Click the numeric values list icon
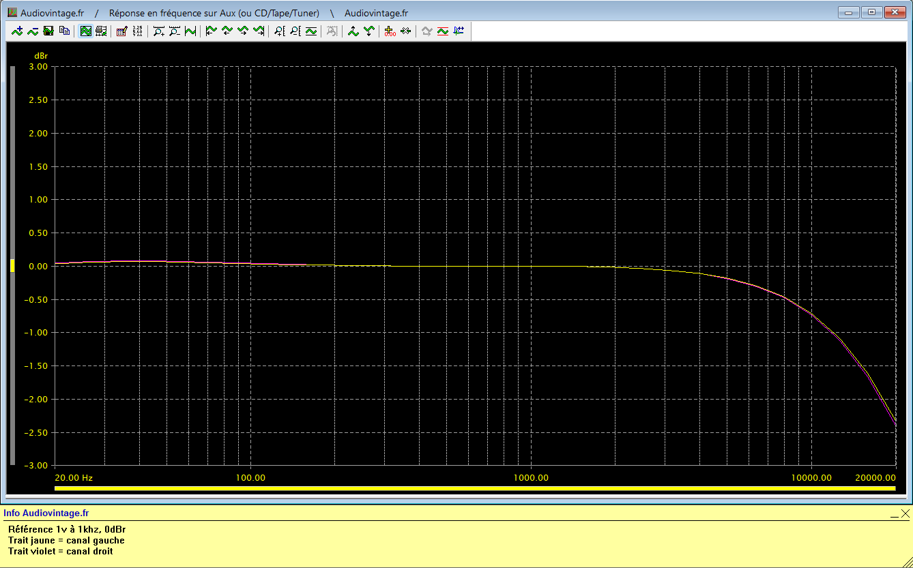The height and width of the screenshot is (568, 913). click(x=137, y=31)
